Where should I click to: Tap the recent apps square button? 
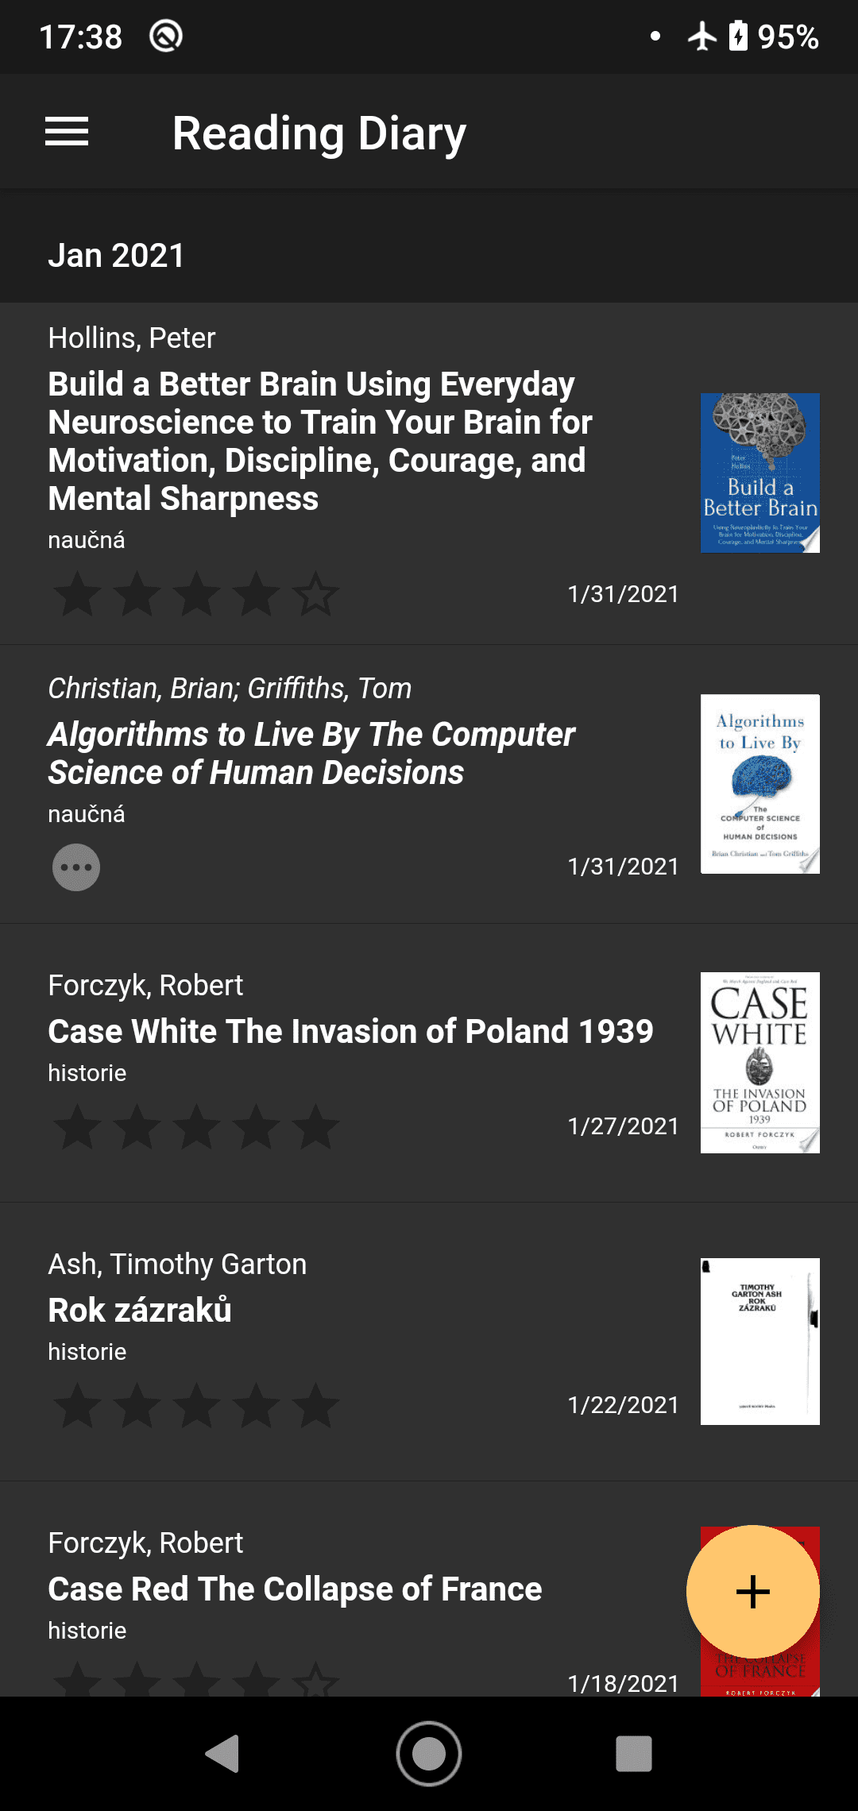point(633,1753)
